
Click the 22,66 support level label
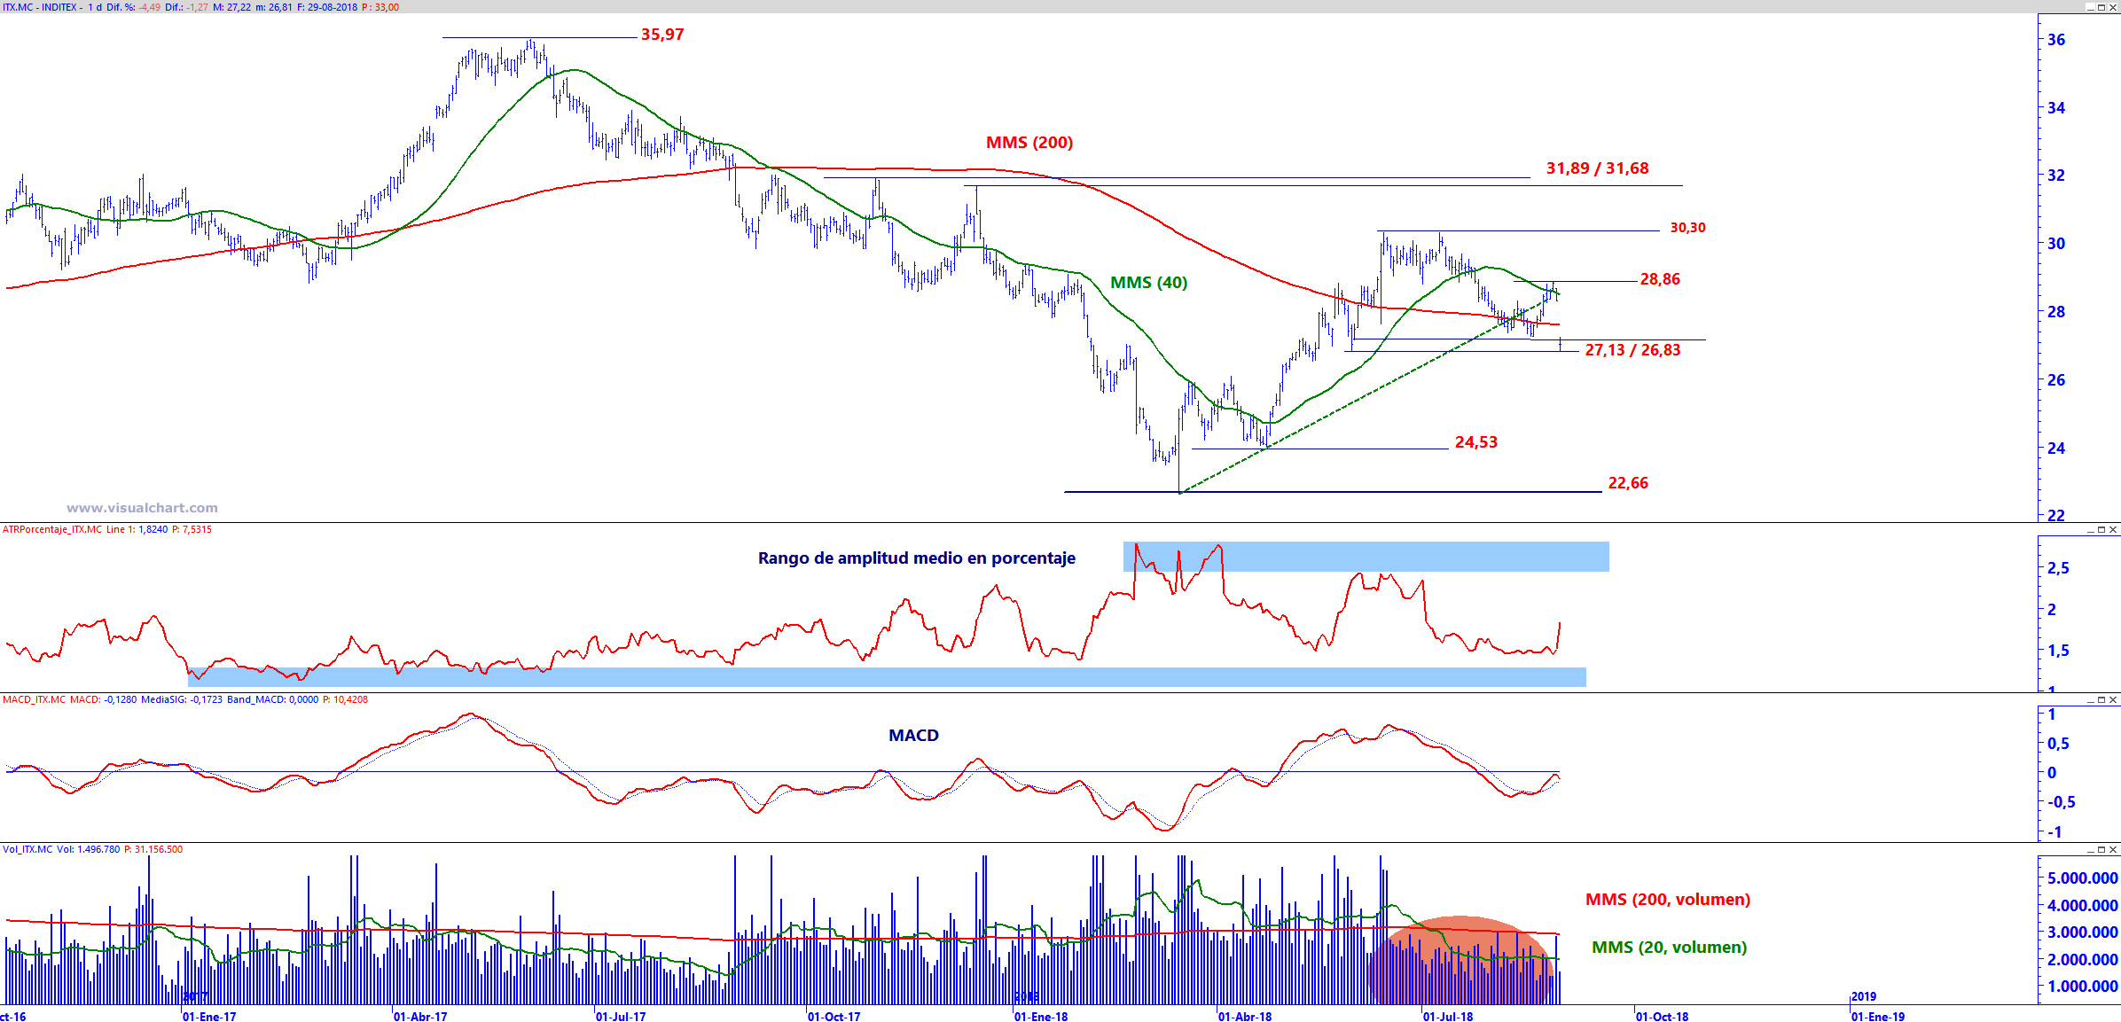1628,483
